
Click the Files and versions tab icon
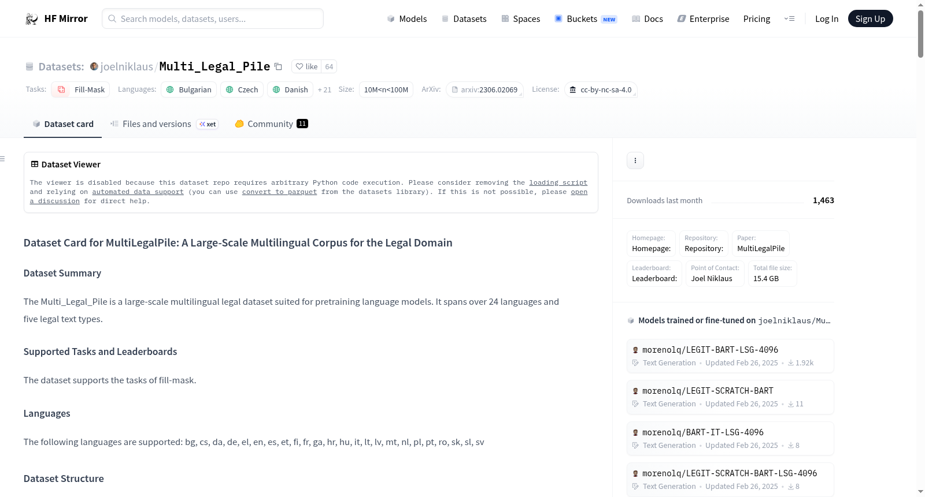click(114, 124)
